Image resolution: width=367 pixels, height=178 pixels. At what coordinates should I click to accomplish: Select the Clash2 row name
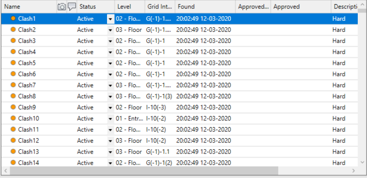click(27, 30)
